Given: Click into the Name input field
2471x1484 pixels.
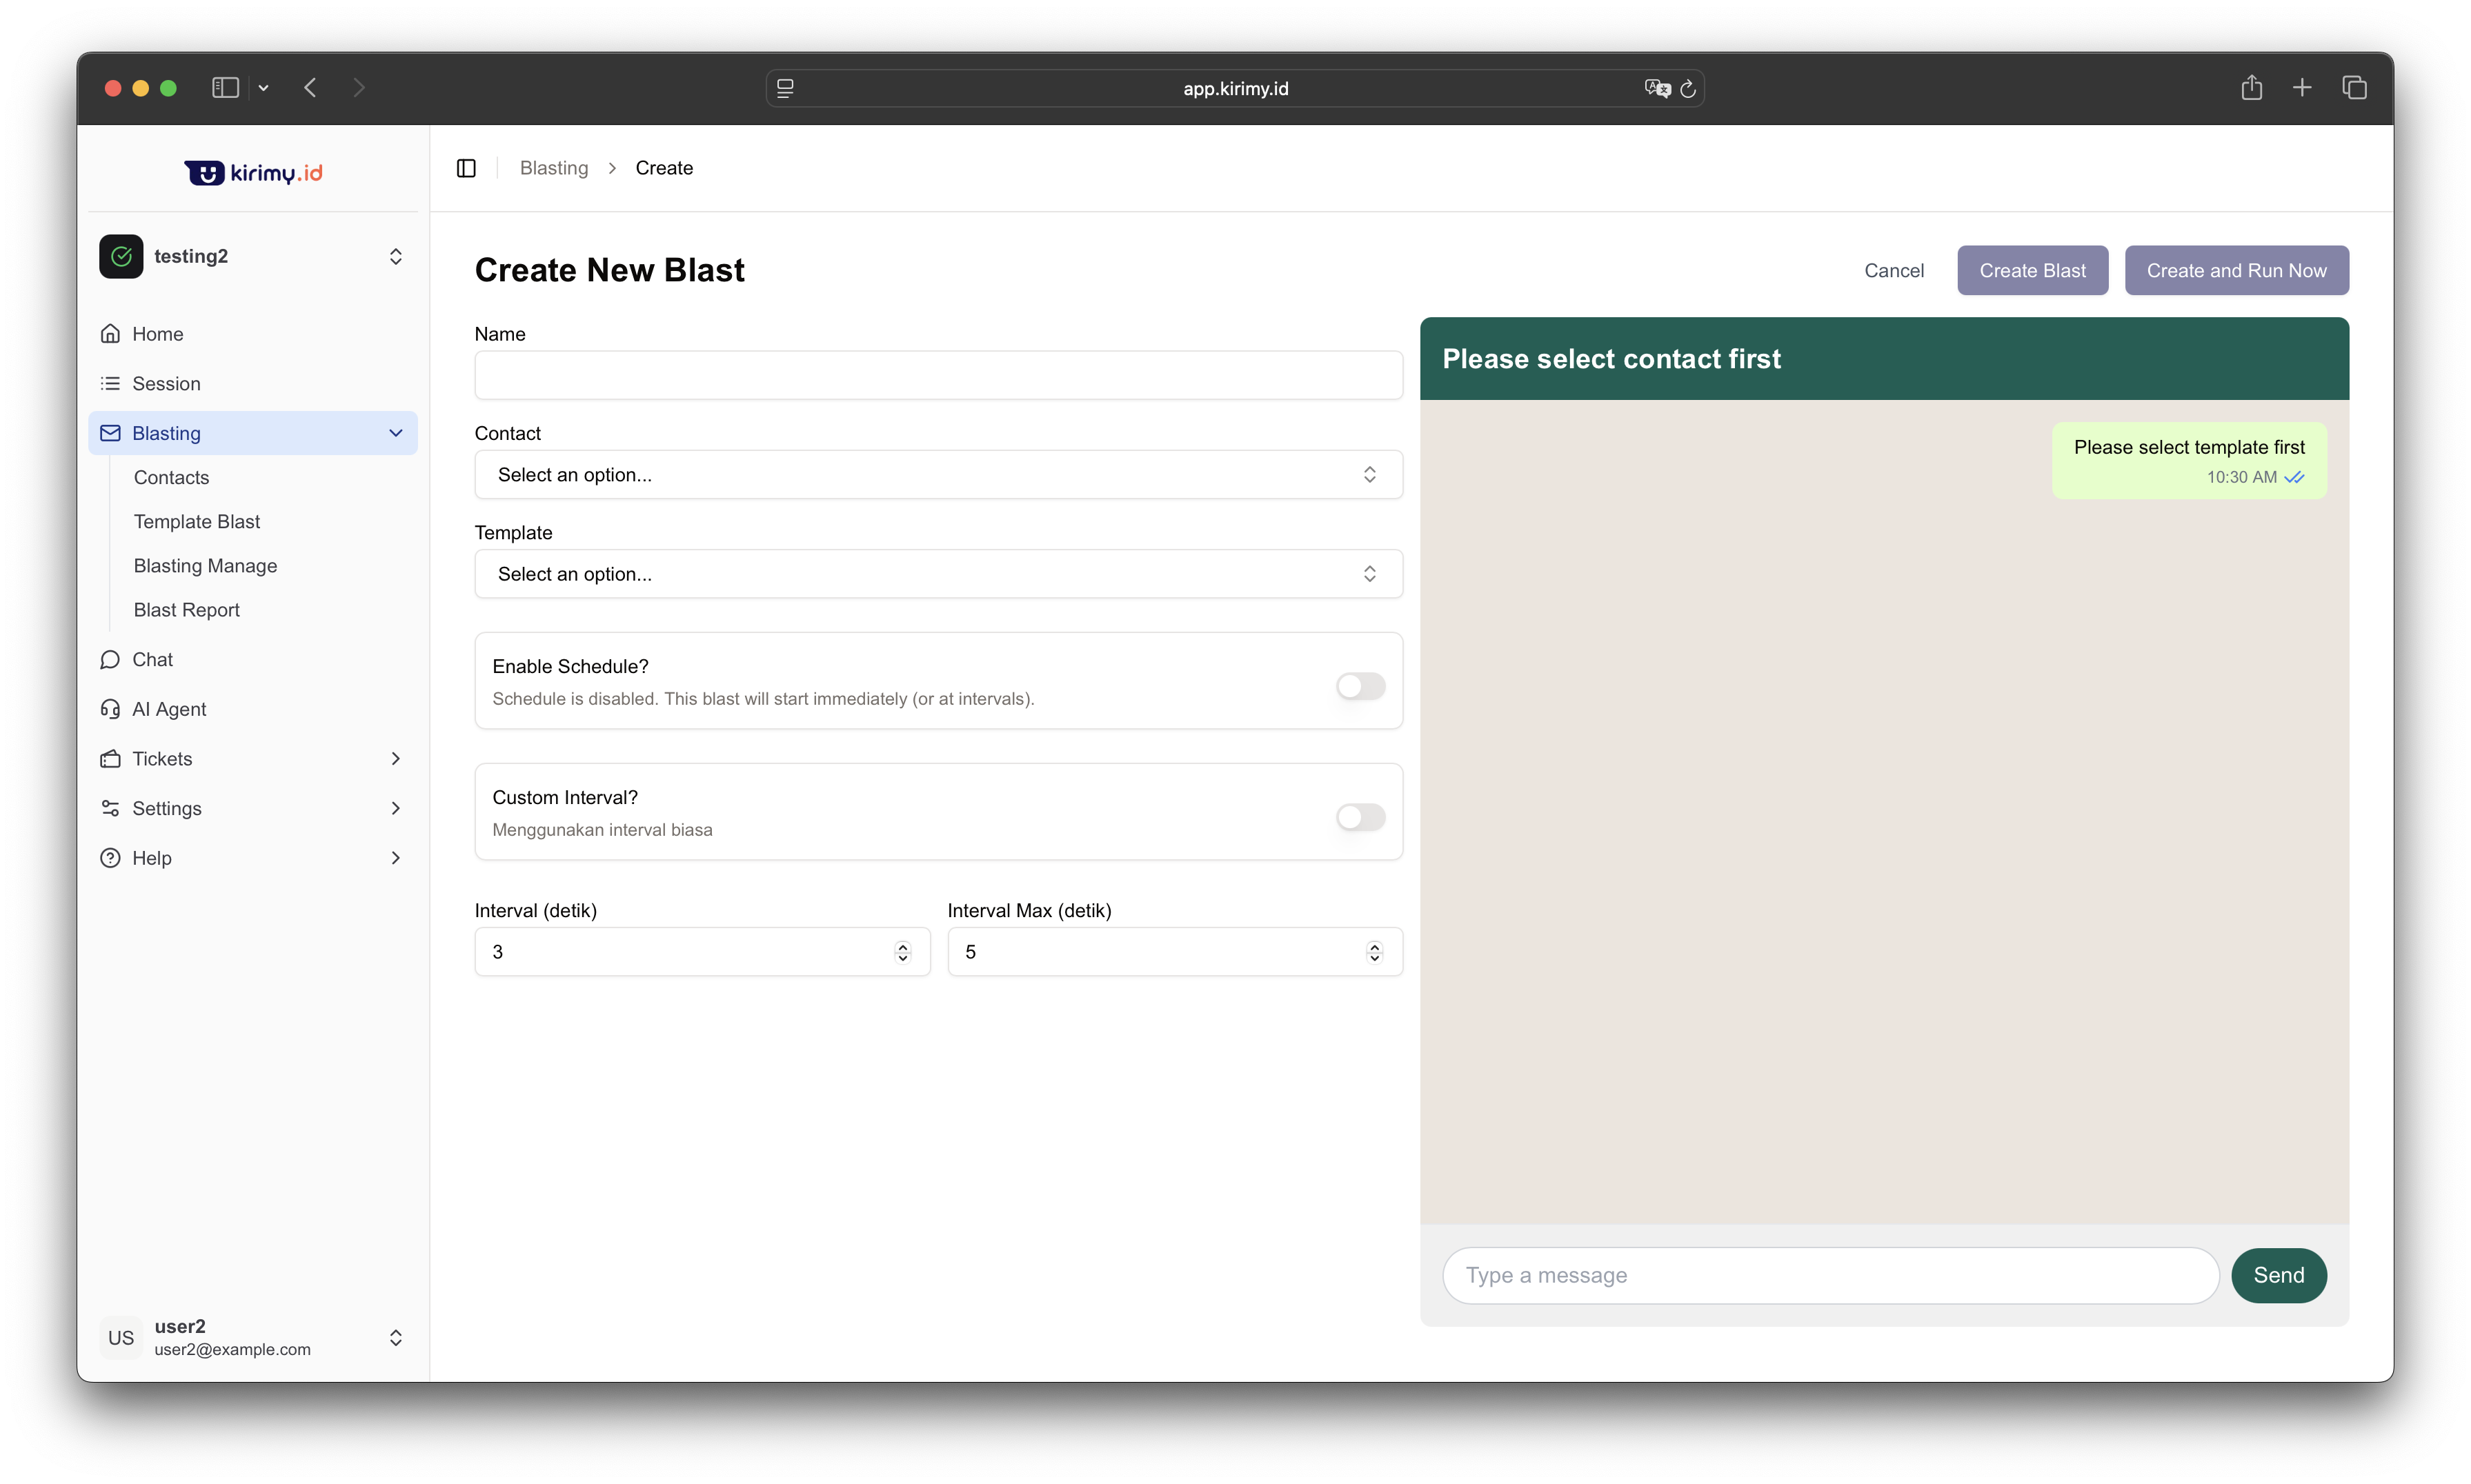Looking at the screenshot, I should (937, 376).
